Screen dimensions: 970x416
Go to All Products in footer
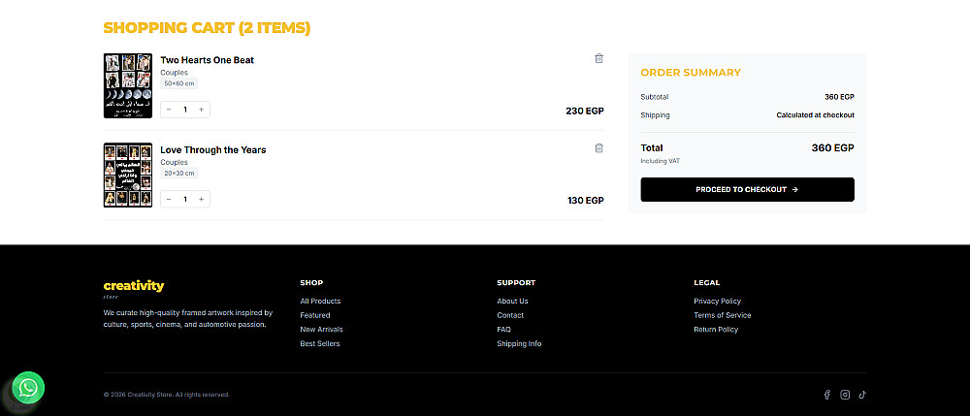(x=320, y=301)
